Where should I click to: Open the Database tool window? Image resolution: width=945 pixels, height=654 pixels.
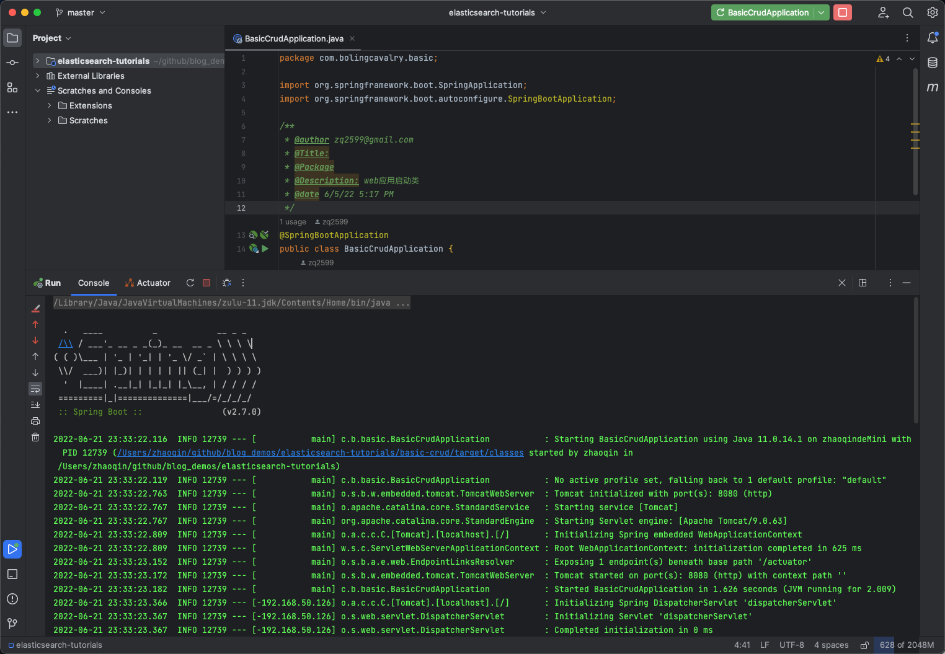click(933, 63)
